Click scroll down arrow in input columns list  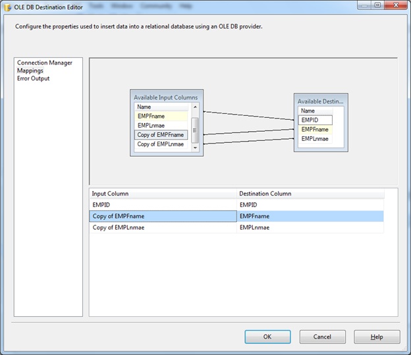(195, 148)
